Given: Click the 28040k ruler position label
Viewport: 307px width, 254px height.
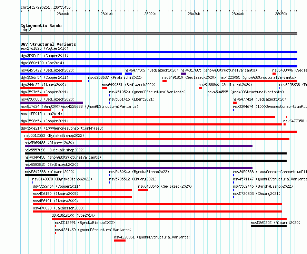Looking at the screenshot, I should [238, 14].
